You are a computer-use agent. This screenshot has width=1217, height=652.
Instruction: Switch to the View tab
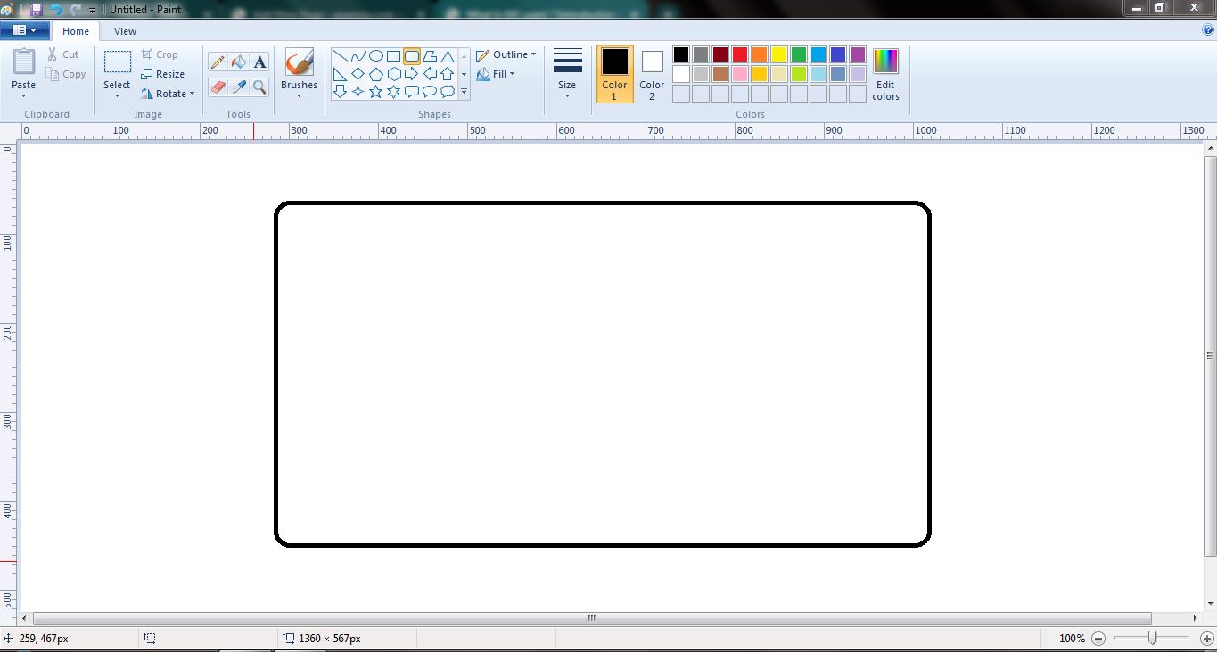[125, 30]
